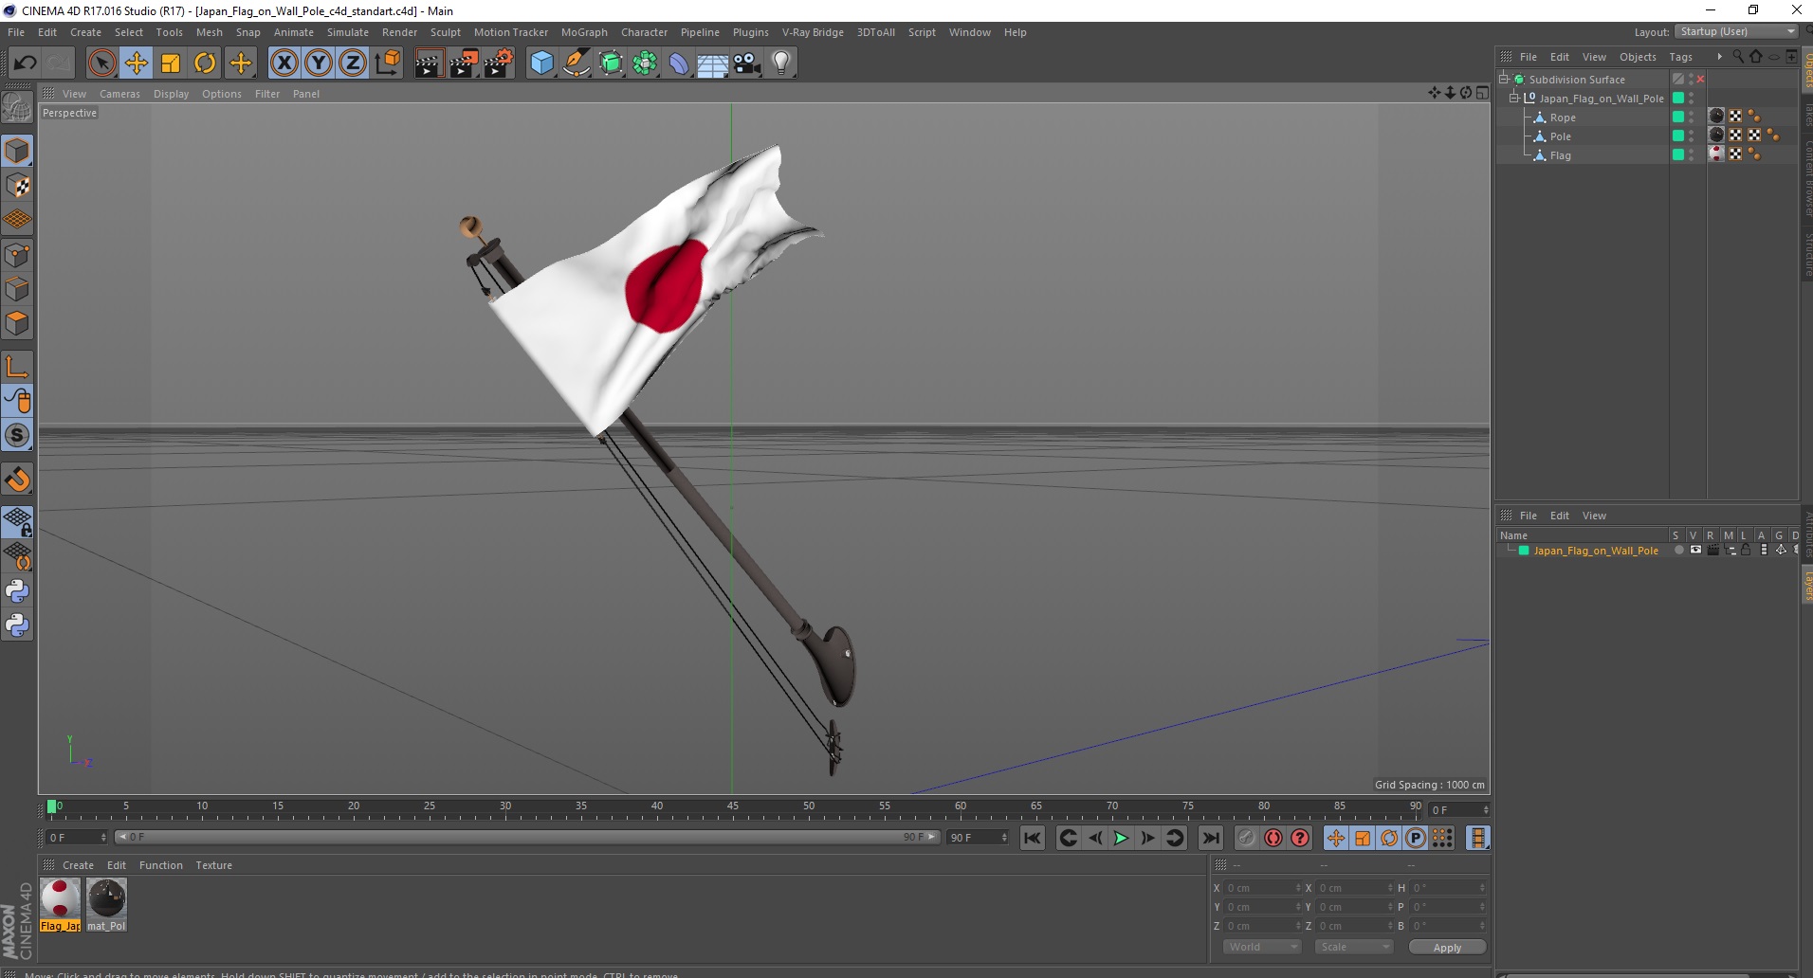Image resolution: width=1813 pixels, height=978 pixels.
Task: Add a Light object
Action: coord(781,63)
